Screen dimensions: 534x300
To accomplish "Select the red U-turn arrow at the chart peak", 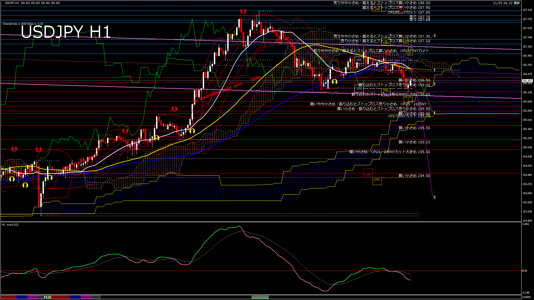I will 244,11.
